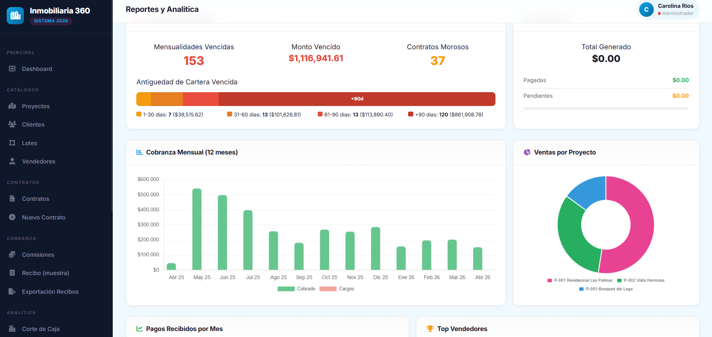This screenshot has height=337, width=712.
Task: Click the Antiguedad de Cartera Vencida heading
Action: click(x=187, y=82)
